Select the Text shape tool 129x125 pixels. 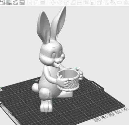(x=106, y=3)
